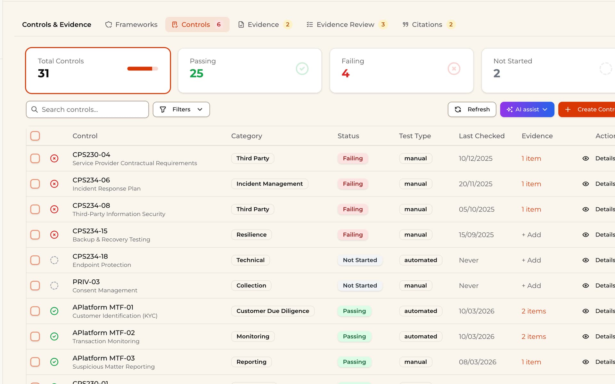This screenshot has width=615, height=384.
Task: Check the box for APlatform MTF-01 row
Action: click(35, 311)
